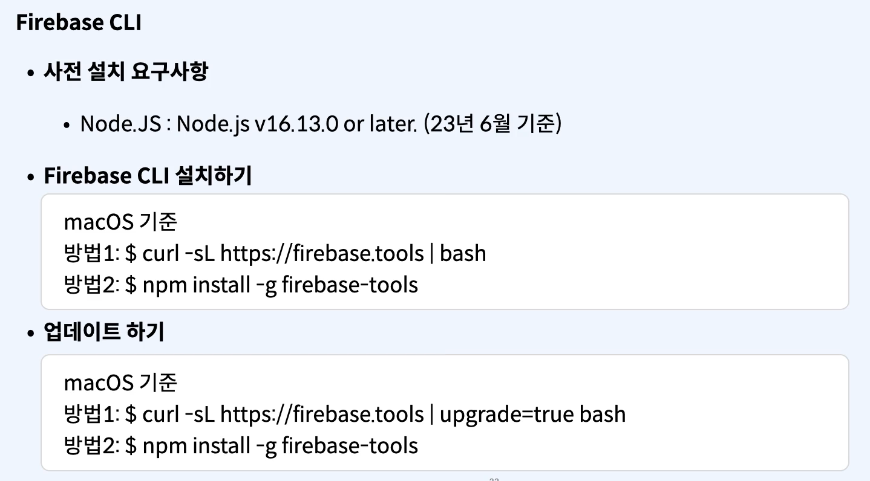The image size is (870, 481).
Task: Click the word bash in install command
Action: tap(463, 253)
